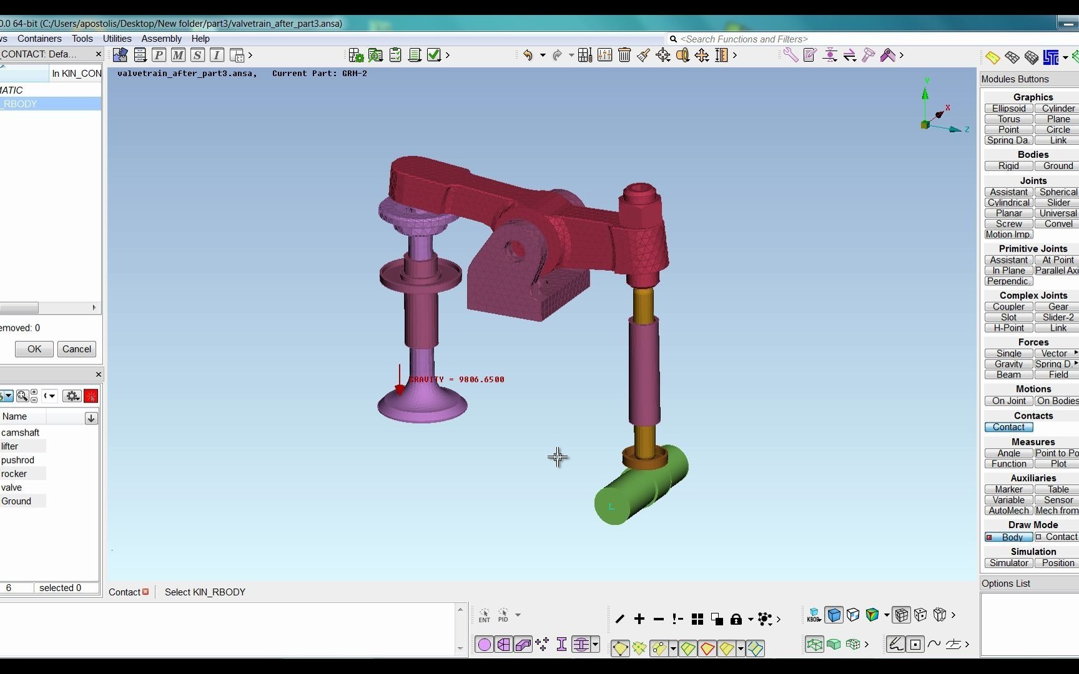Click the blue puzzle-piece parts icon
The height and width of the screenshot is (674, 1079).
tap(120, 55)
